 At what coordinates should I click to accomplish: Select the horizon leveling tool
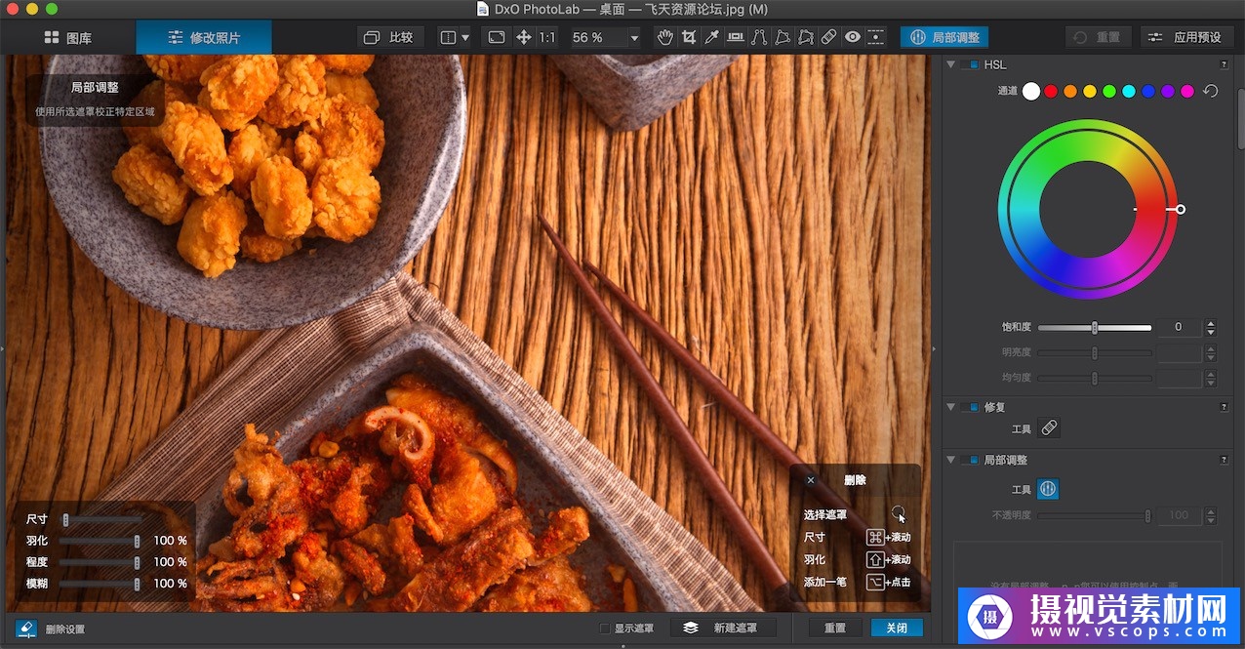[x=735, y=37]
